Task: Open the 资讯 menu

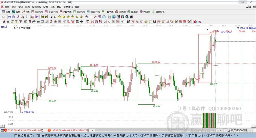Action: coord(20,7)
